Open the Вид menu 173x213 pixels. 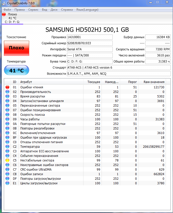(x=45, y=10)
